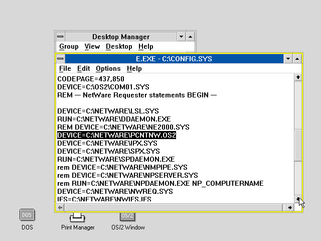This screenshot has width=321, height=241.
Task: Click vertical scrollbar down arrow
Action: pos(298,199)
